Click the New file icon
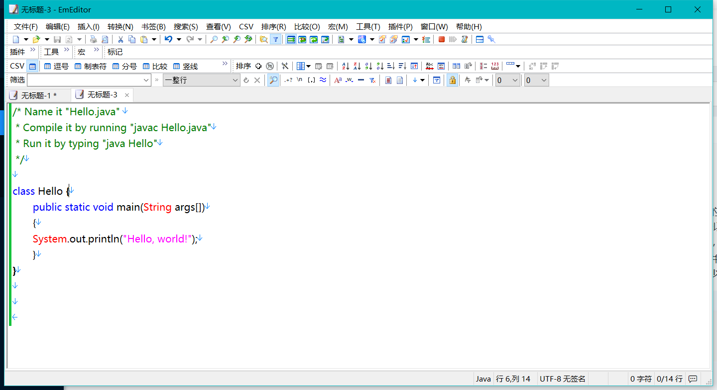 point(16,39)
